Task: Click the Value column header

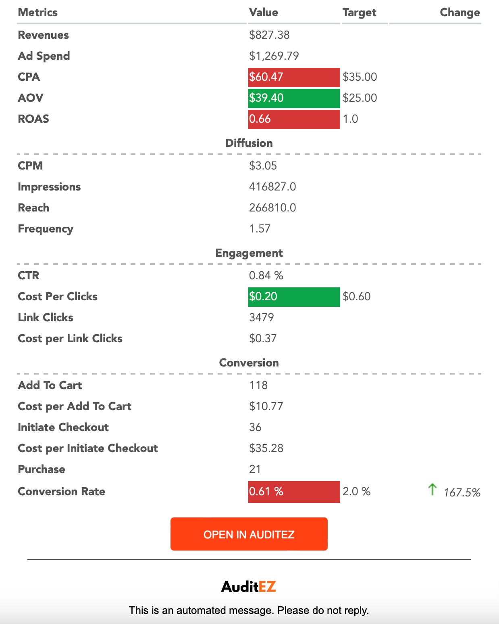Action: [264, 13]
